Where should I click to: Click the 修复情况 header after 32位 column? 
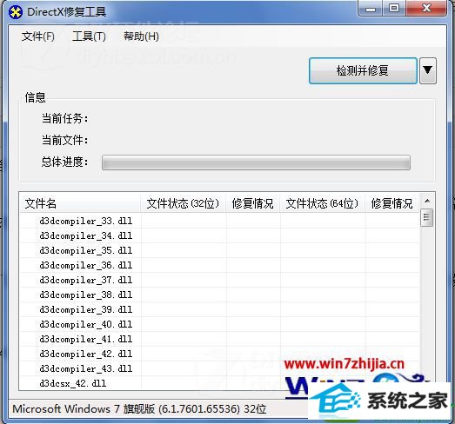[x=253, y=203]
